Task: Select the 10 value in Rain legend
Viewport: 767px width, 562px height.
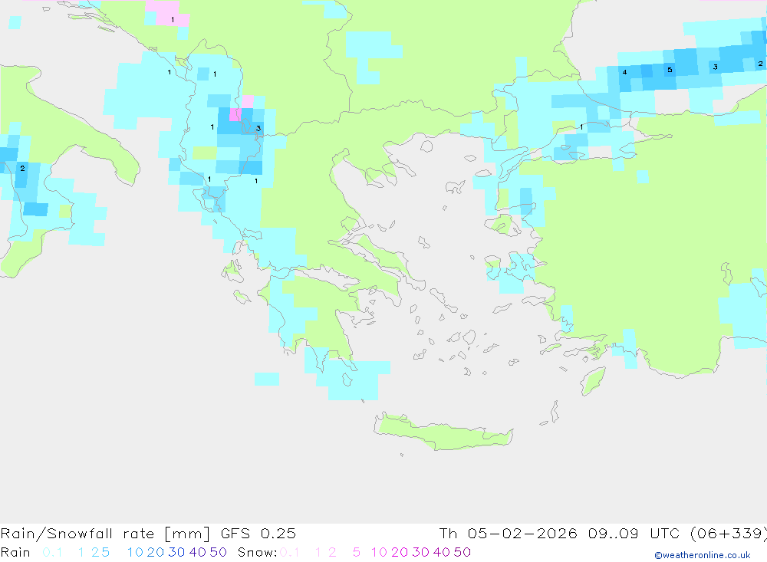Action: pos(135,552)
